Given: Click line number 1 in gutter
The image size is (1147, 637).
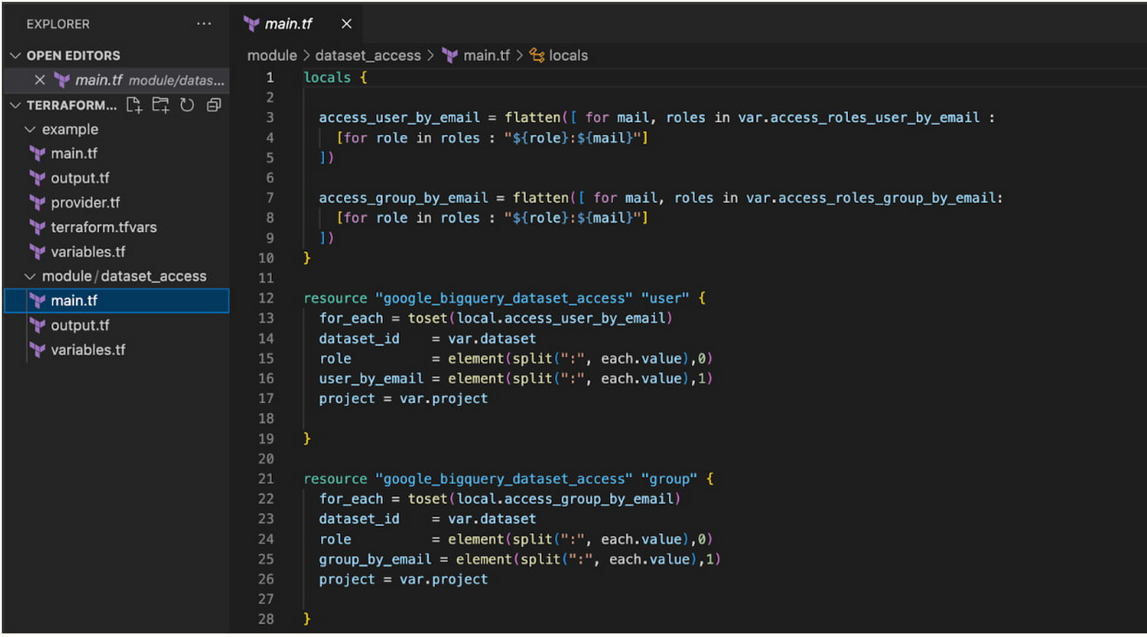Looking at the screenshot, I should point(270,78).
